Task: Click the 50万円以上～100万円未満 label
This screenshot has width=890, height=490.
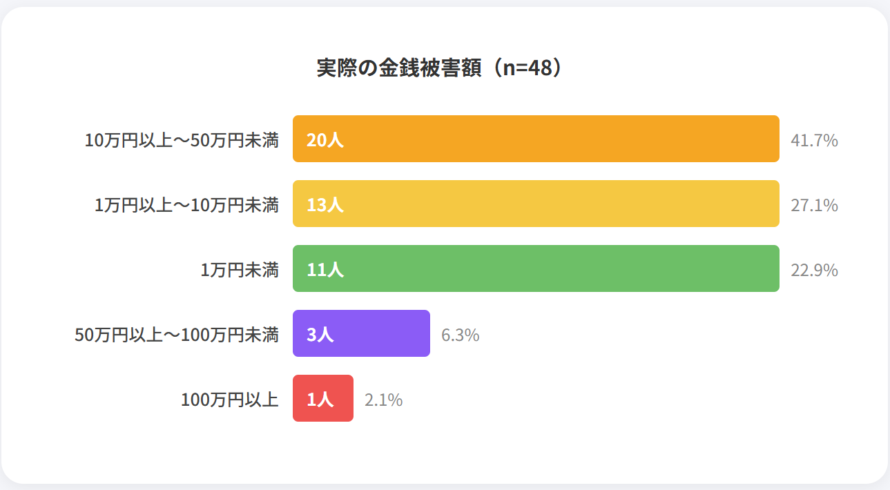Action: coord(177,335)
